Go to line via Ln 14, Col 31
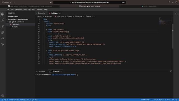This screenshot has width=179, height=101. coord(145,100)
